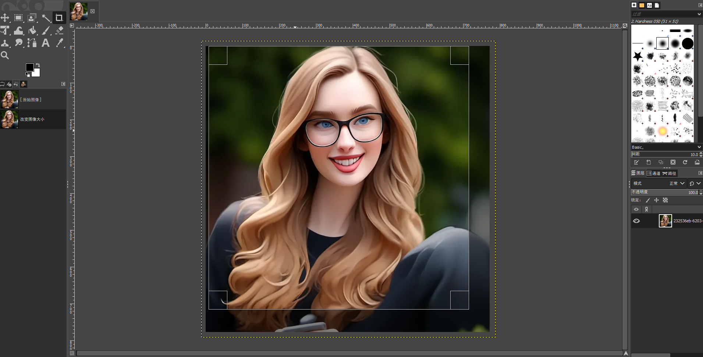Adjust the 间距 spacing stepper arrows

pos(701,154)
